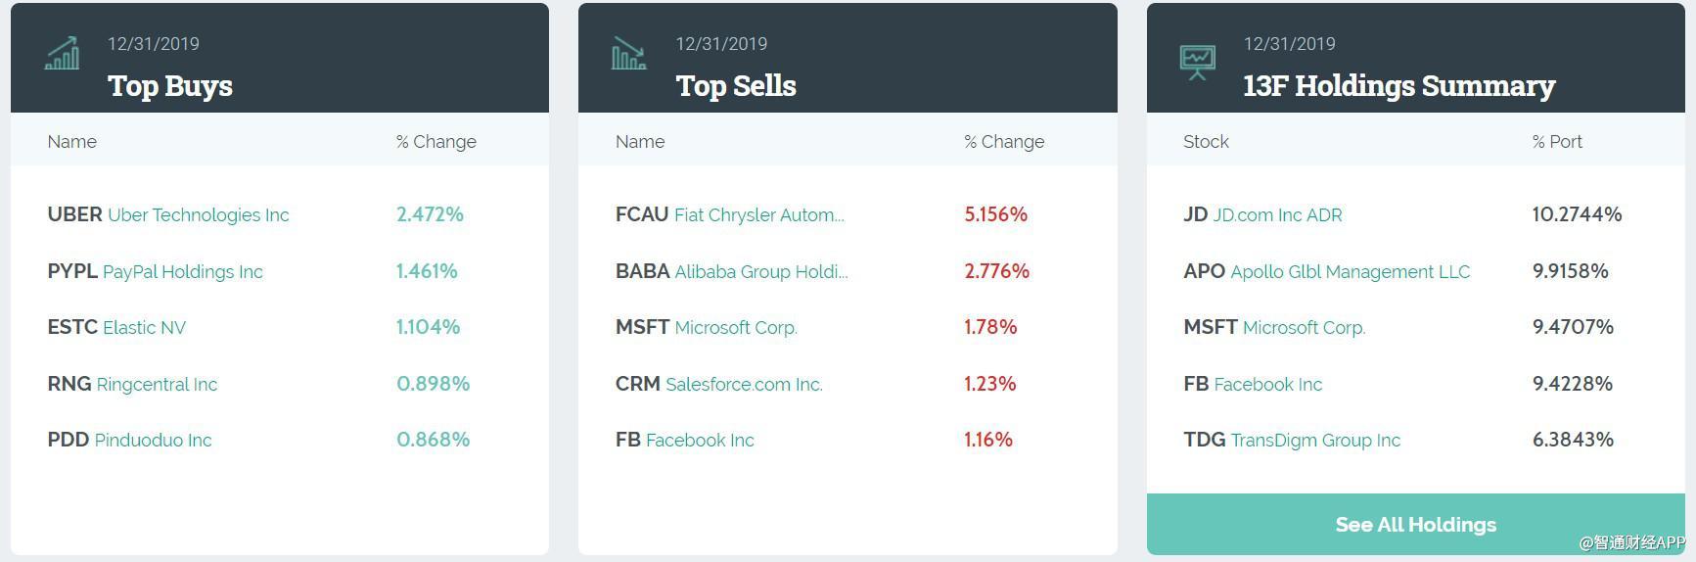Open the Pinduoduo Inc stock link
Viewport: 1696px width, 562px height.
[153, 441]
